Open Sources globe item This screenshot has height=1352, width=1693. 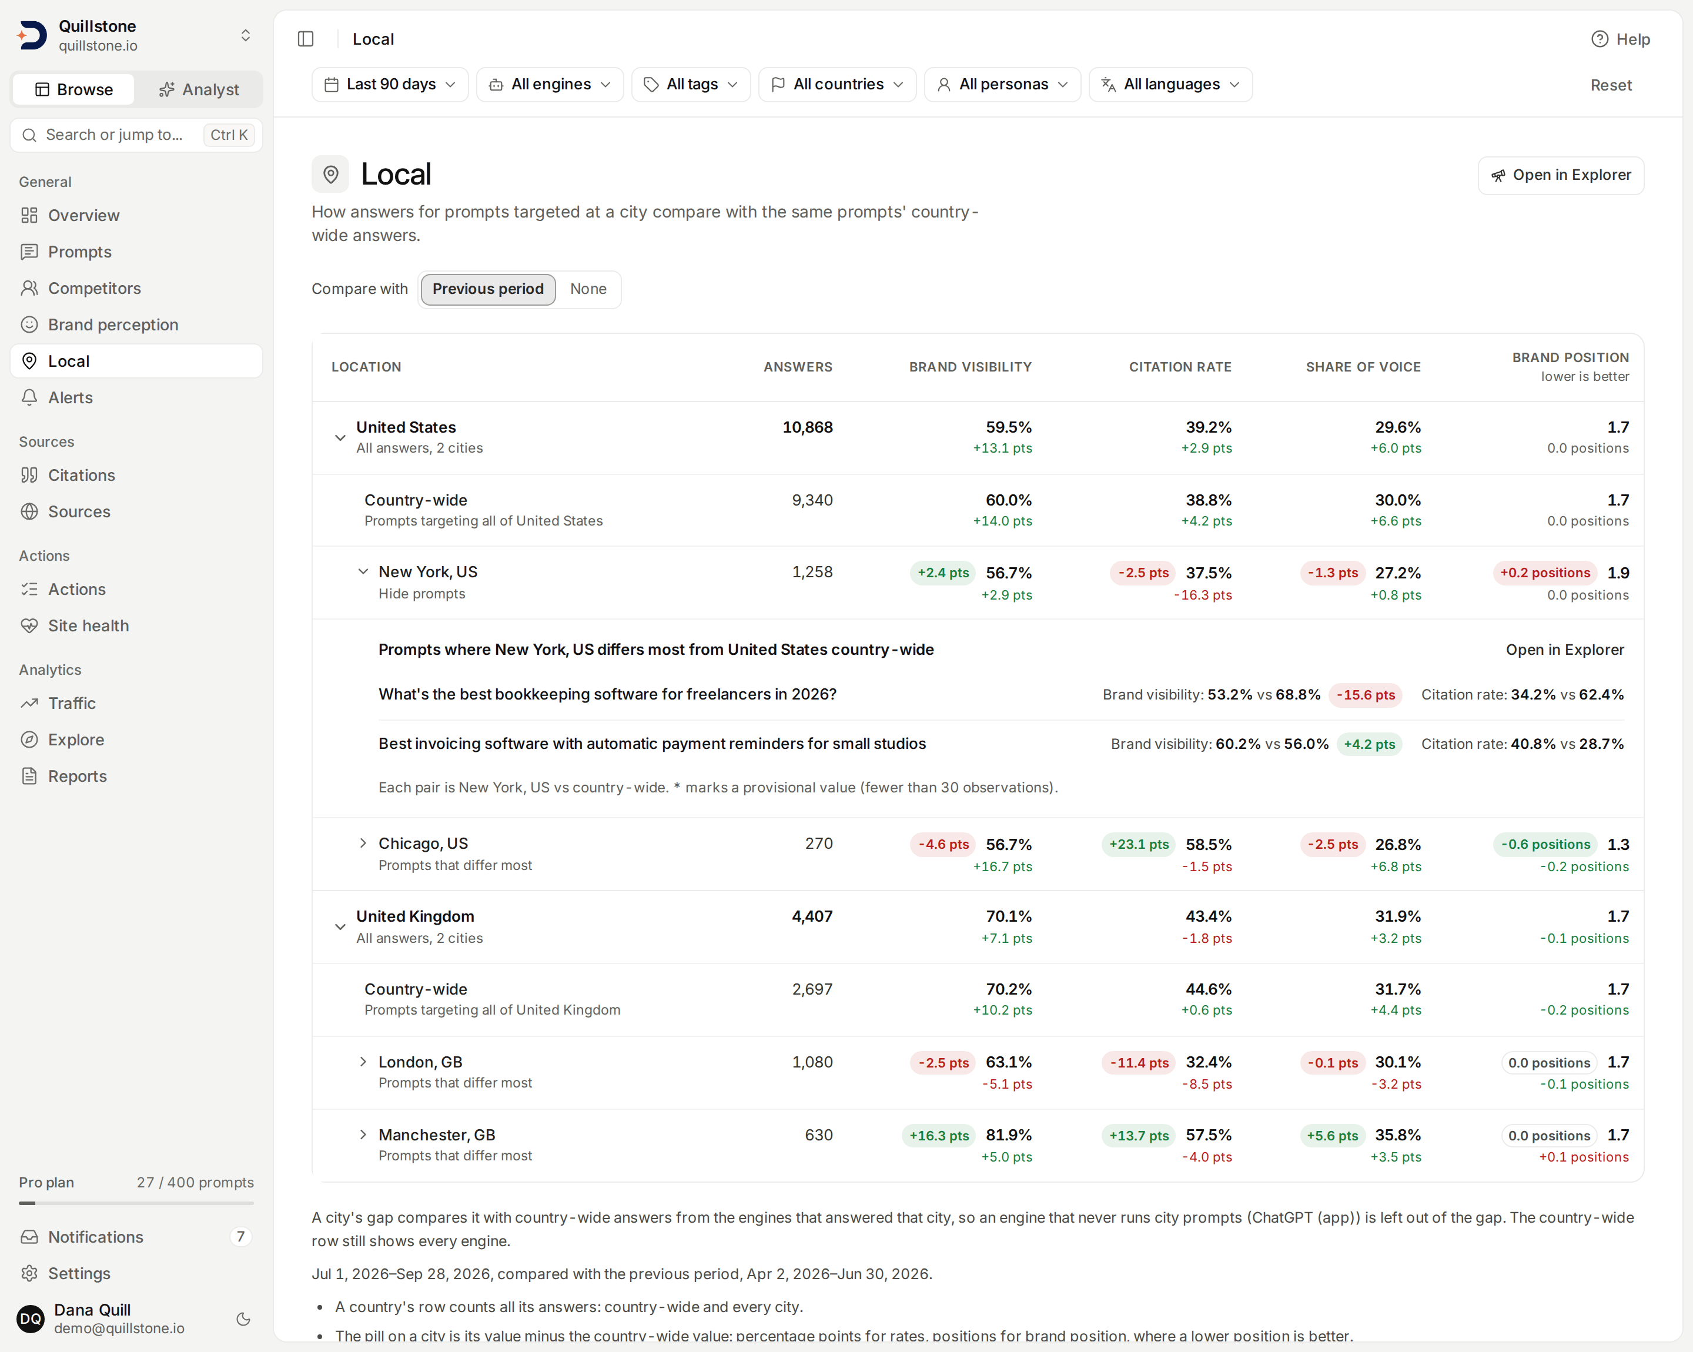coord(136,511)
